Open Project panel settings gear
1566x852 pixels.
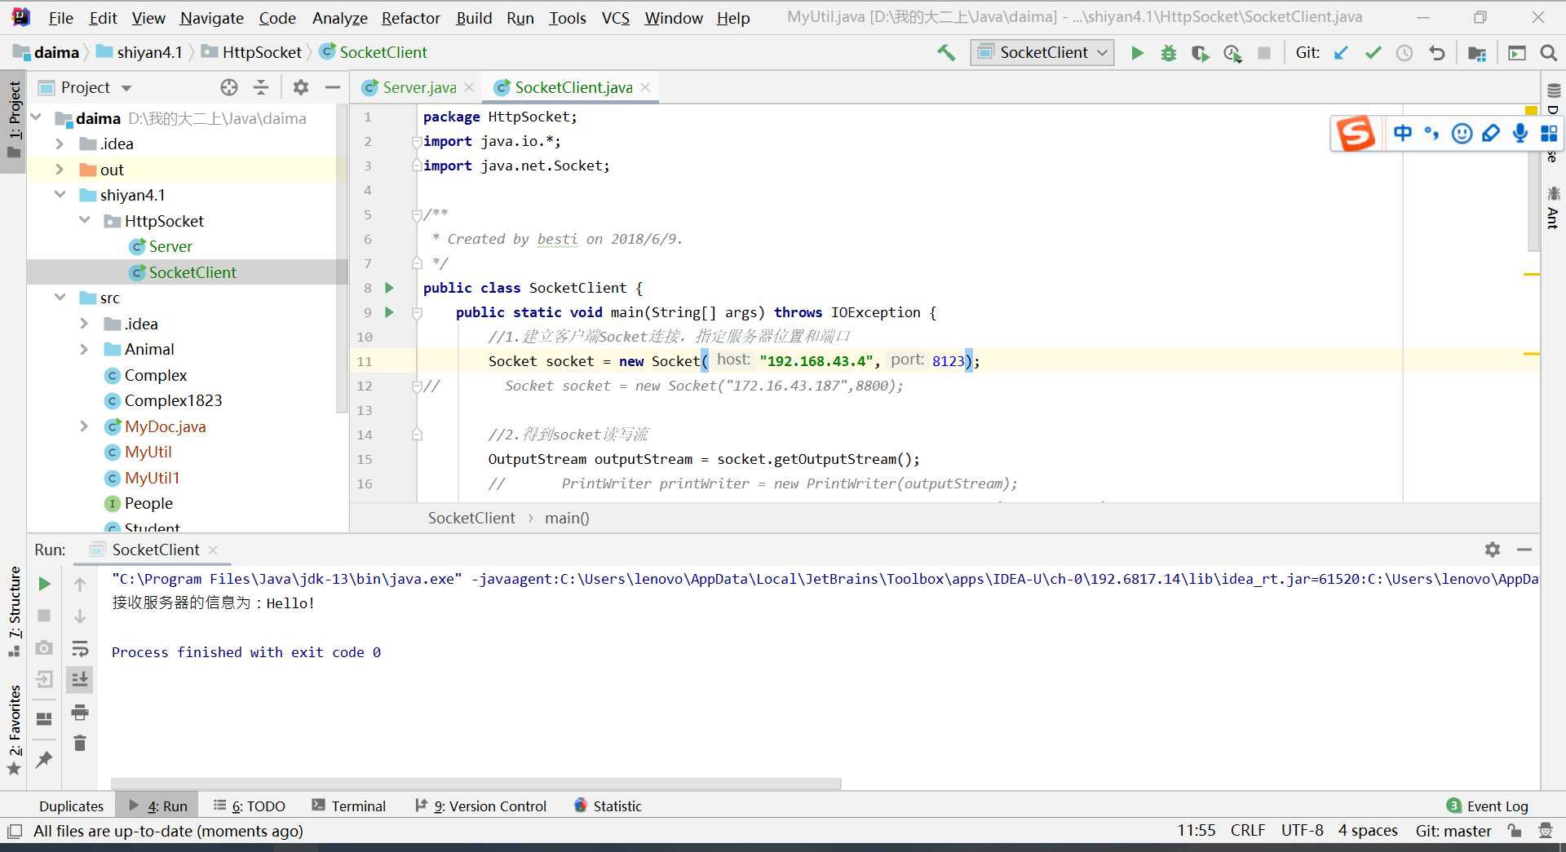click(301, 87)
